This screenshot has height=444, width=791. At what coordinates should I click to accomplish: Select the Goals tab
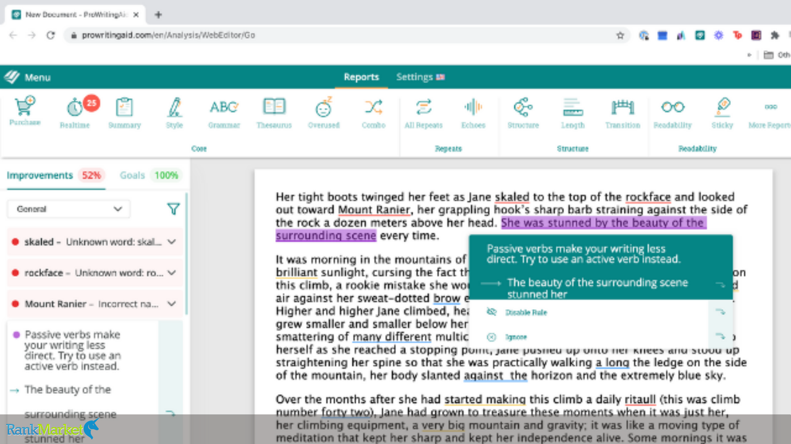pos(132,175)
